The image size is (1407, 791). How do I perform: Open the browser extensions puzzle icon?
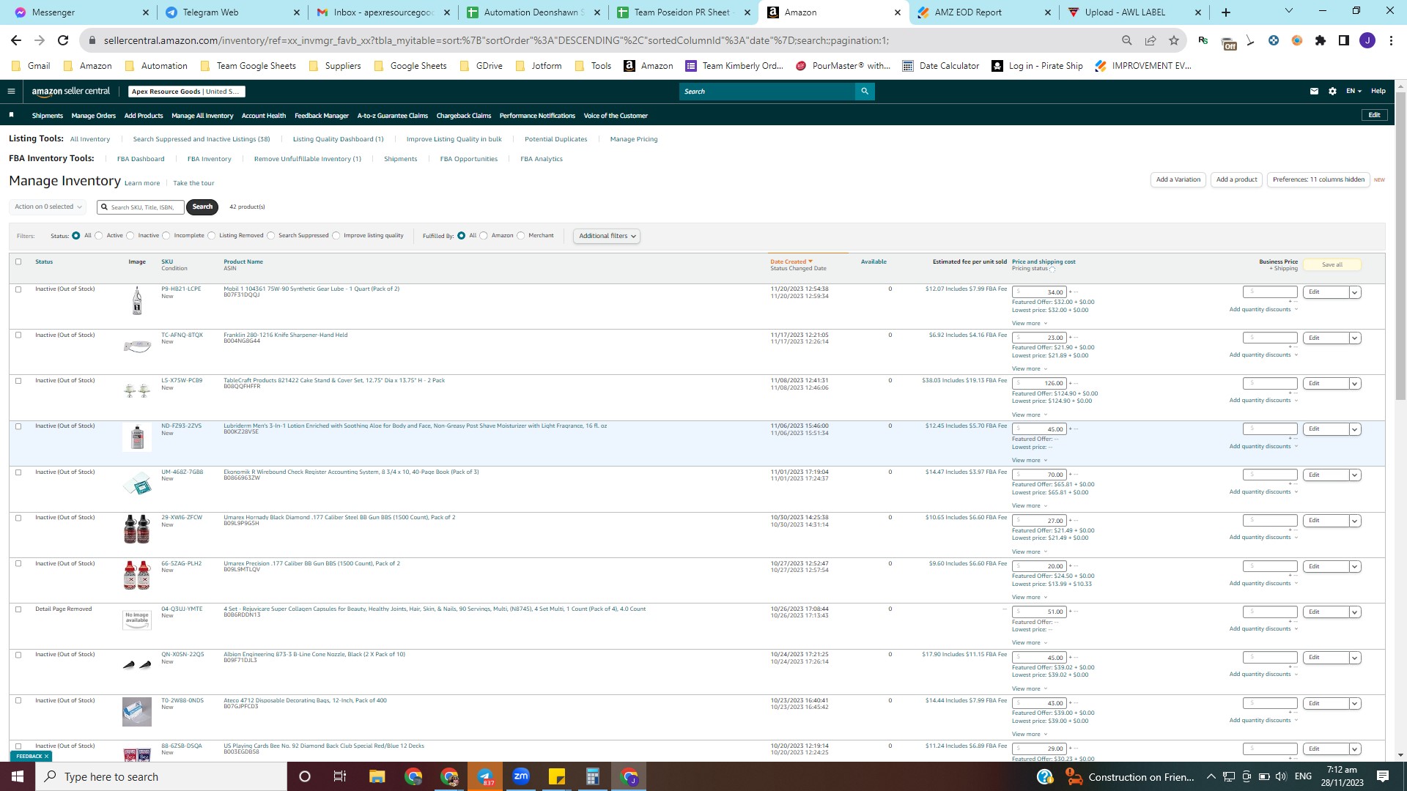pyautogui.click(x=1321, y=40)
